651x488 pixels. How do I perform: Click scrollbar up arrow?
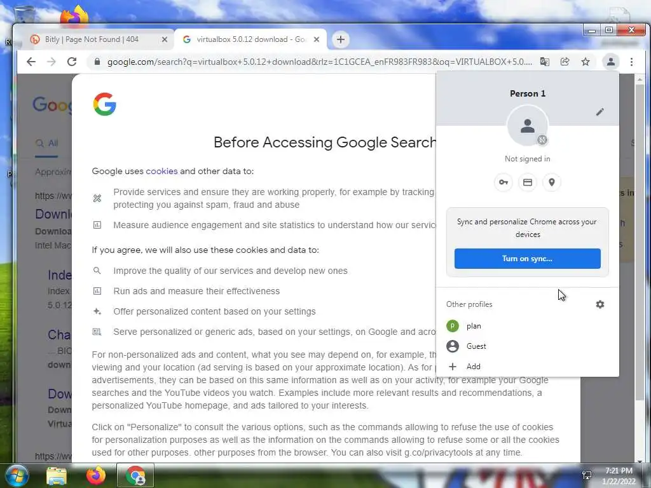pyautogui.click(x=640, y=79)
